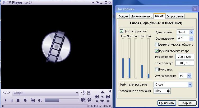Skip to next channel with forward icon
Image resolution: width=199 pixels, height=108 pixels.
coord(108,97)
